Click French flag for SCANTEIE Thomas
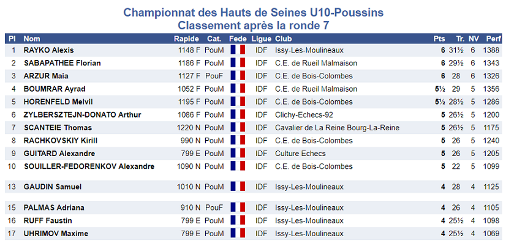 coord(238,127)
